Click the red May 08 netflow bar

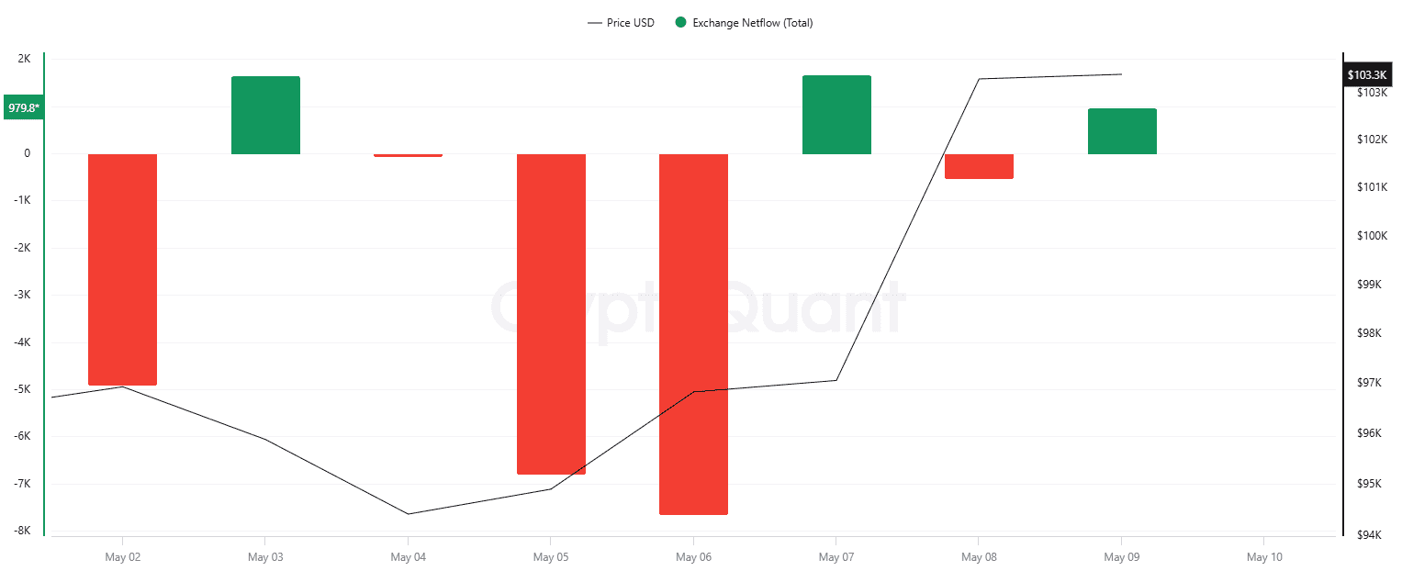point(979,166)
